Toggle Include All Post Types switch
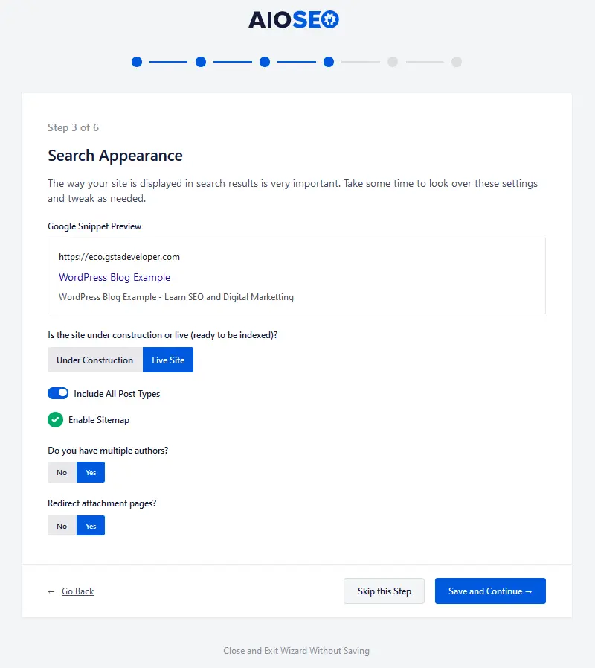Image resolution: width=595 pixels, height=668 pixels. [x=58, y=393]
